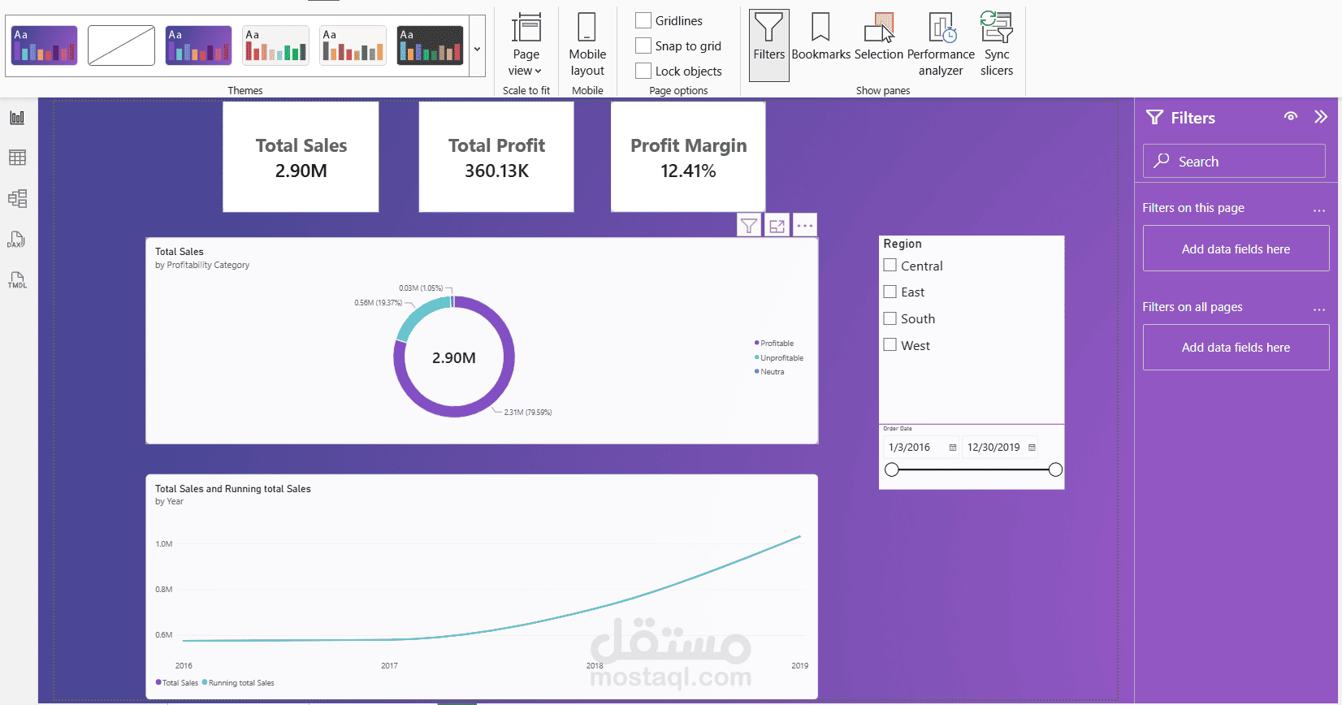Tick the South region checkbox
This screenshot has width=1342, height=705.
pos(890,318)
